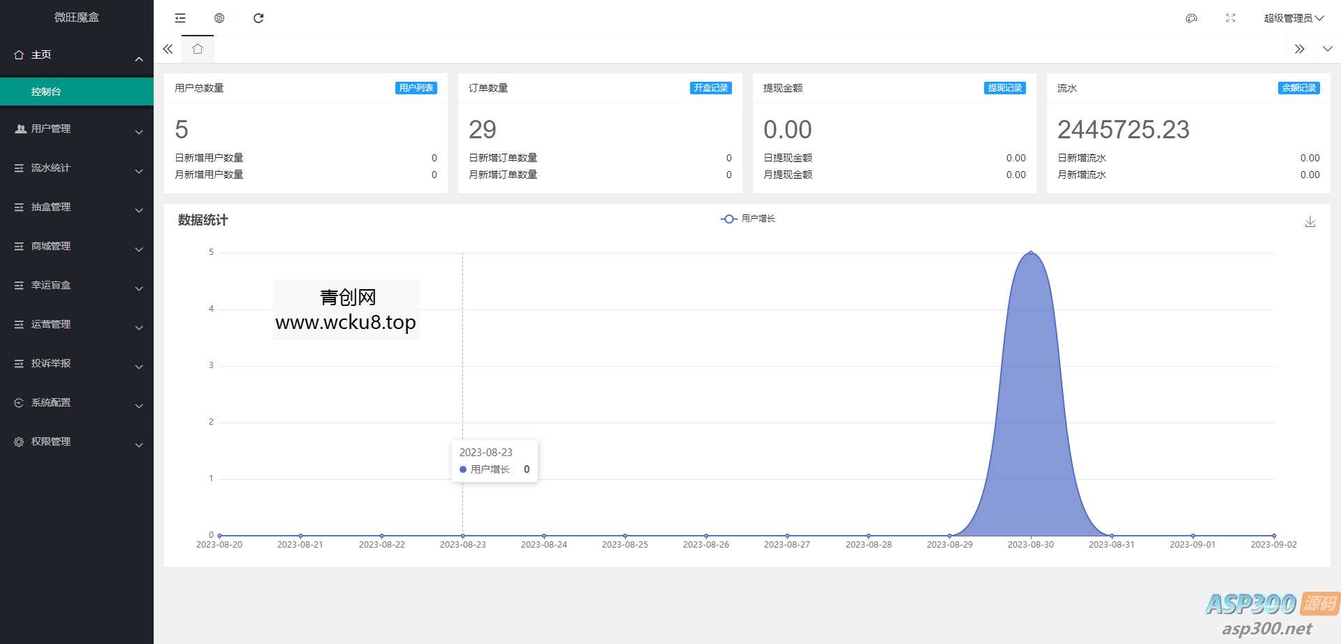1341x644 pixels.
Task: Click the refresh icon in top toolbar
Action: tap(258, 18)
